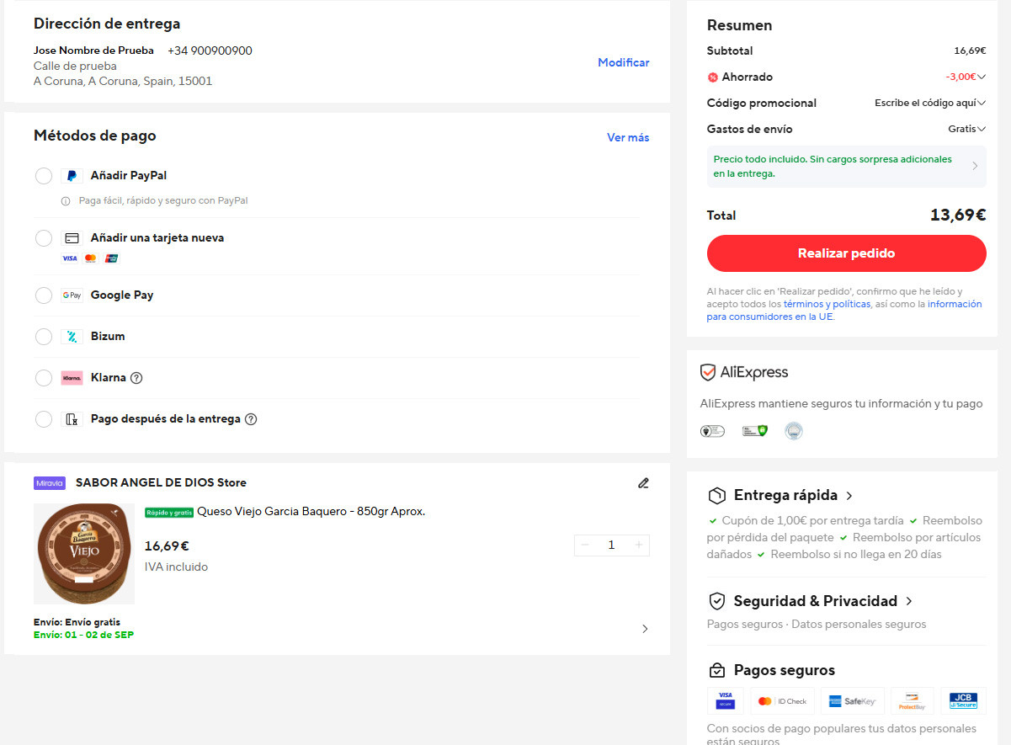Select the Bizum payment radio button
Image resolution: width=1011 pixels, height=745 pixels.
click(x=44, y=337)
